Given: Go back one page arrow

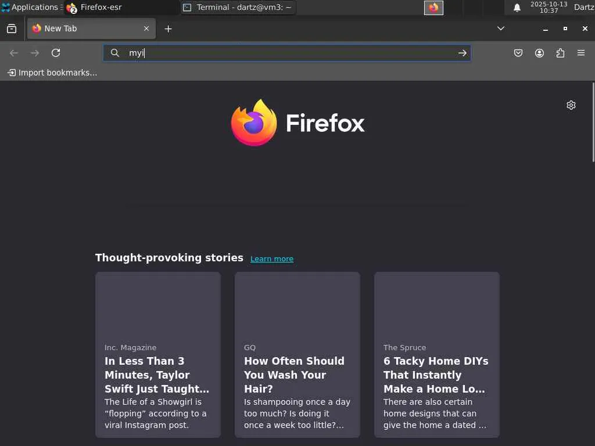Looking at the screenshot, I should click(14, 53).
